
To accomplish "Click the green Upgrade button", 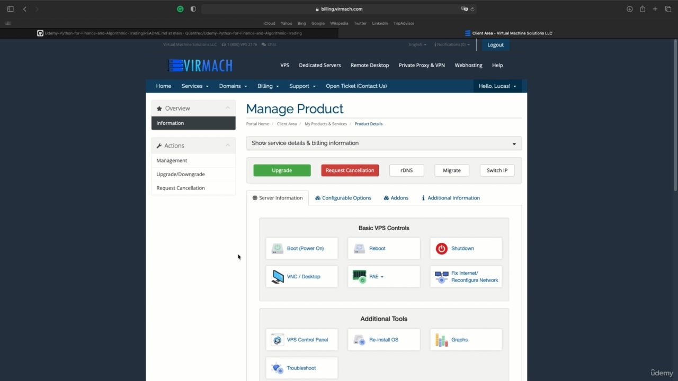I will coord(282,170).
